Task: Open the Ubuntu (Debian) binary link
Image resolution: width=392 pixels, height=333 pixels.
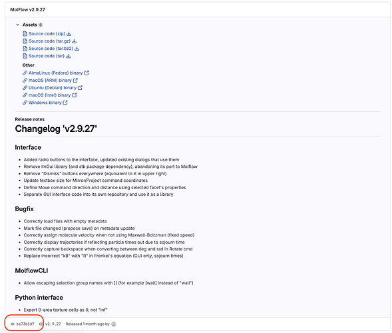Action: 53,88
